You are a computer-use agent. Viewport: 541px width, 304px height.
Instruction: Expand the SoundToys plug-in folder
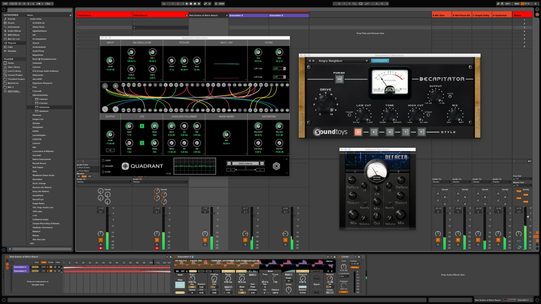point(31,199)
